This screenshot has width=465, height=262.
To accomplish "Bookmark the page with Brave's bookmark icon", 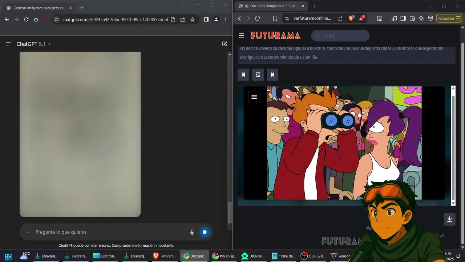I will tap(275, 18).
